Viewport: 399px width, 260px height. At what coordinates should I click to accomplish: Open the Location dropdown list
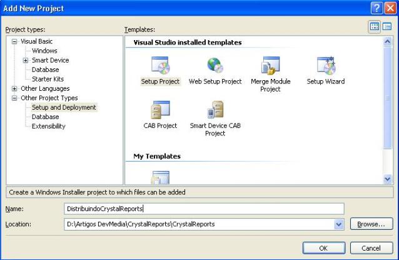(339, 224)
